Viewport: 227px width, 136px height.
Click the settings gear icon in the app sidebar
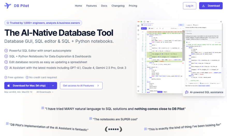(x=138, y=91)
